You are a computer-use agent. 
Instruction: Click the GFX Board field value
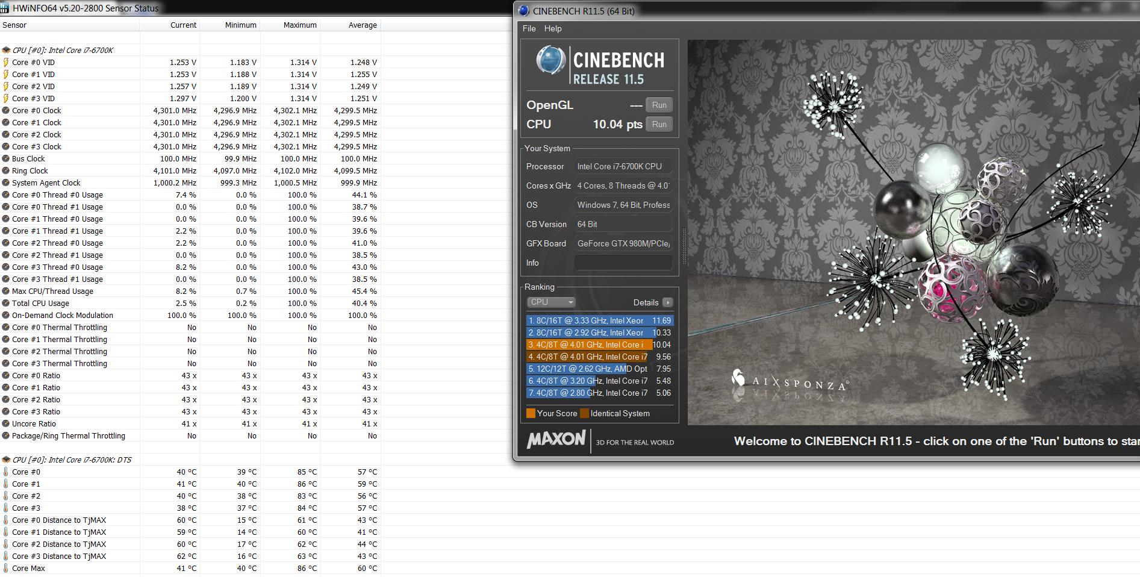pos(623,243)
